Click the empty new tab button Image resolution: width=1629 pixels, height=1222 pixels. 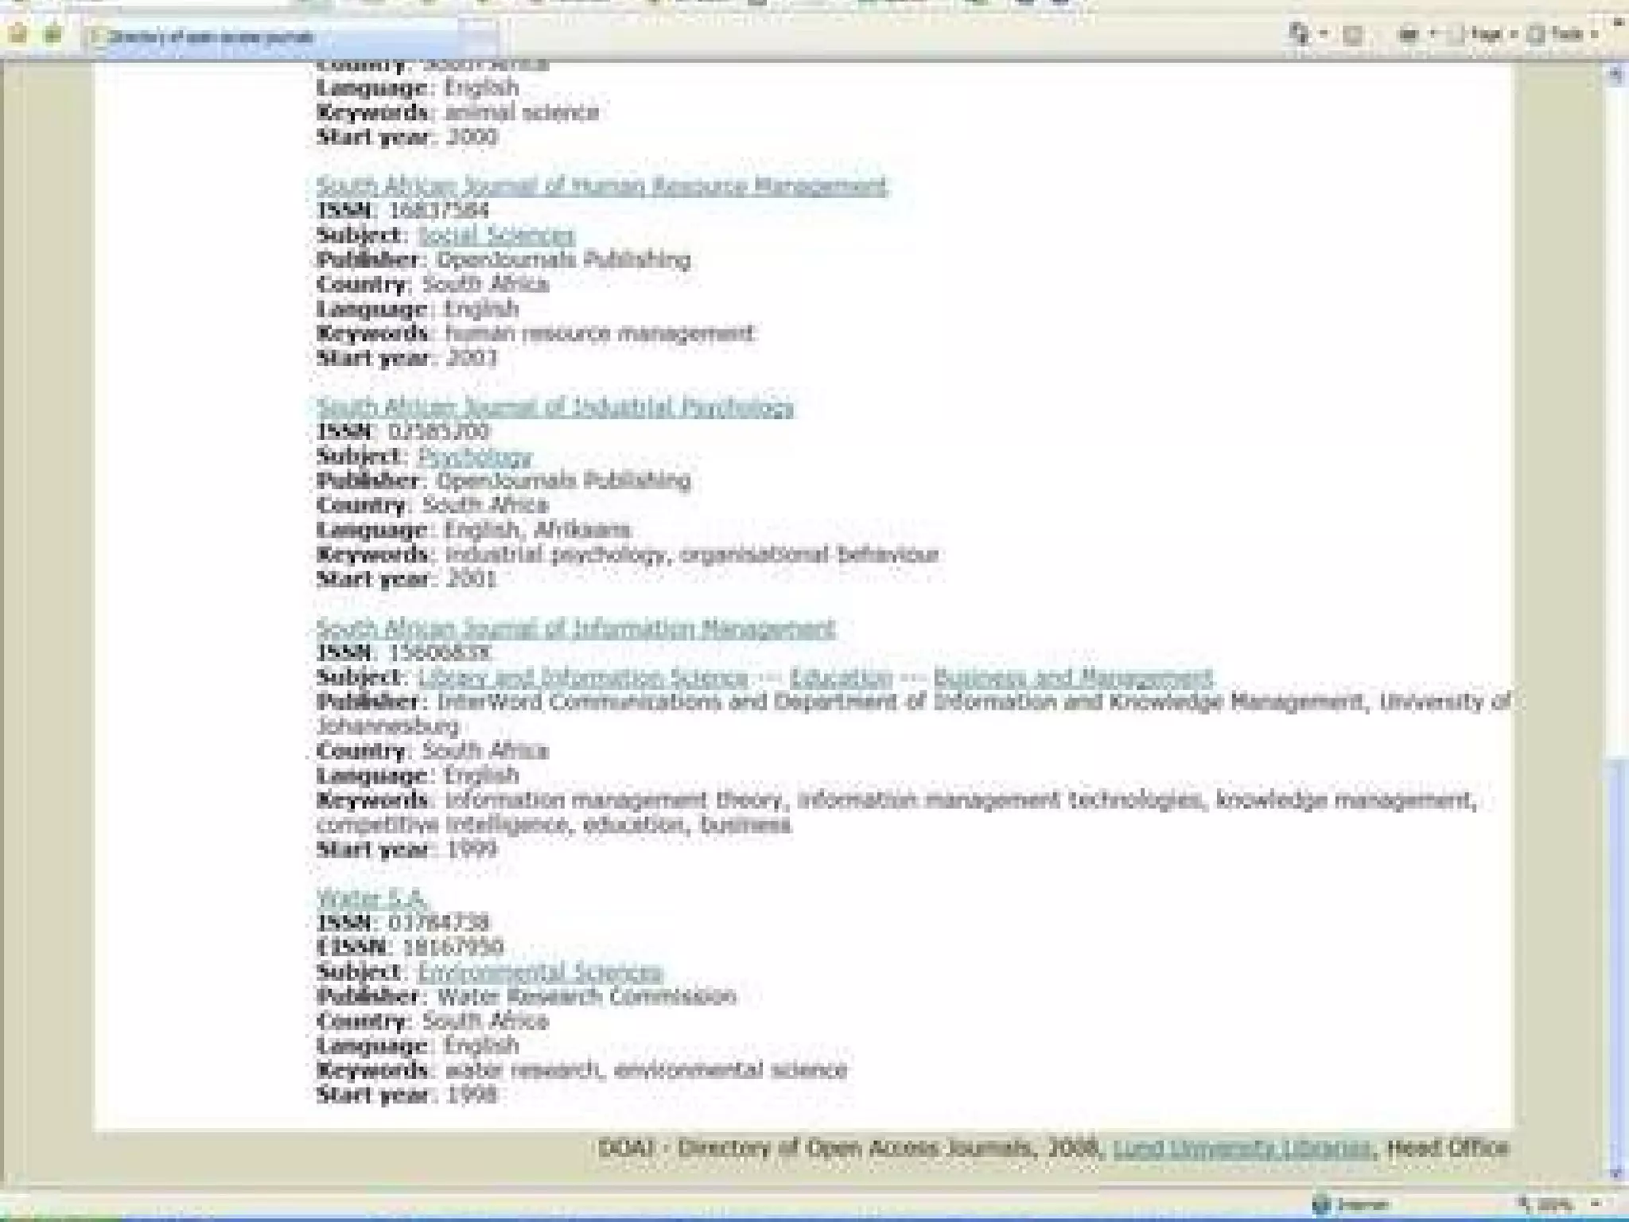tap(480, 37)
